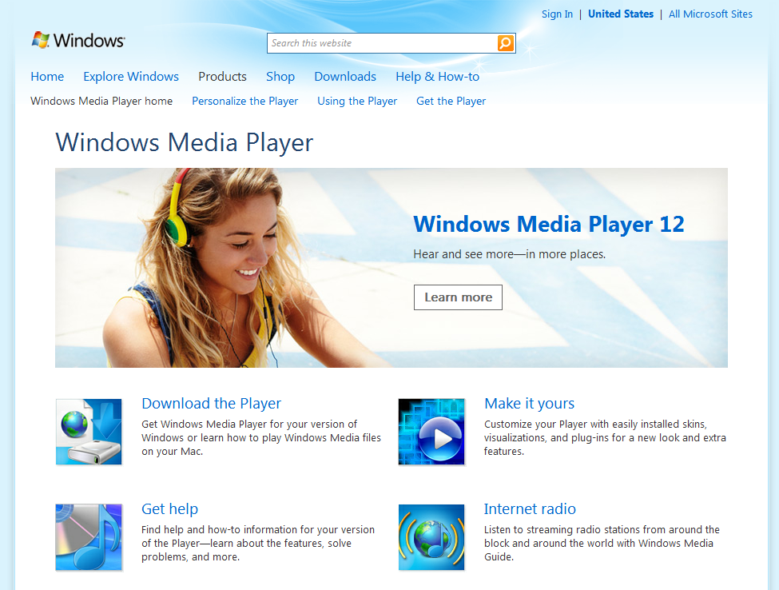The image size is (779, 590).
Task: Open Using the Player tab
Action: [x=357, y=101]
